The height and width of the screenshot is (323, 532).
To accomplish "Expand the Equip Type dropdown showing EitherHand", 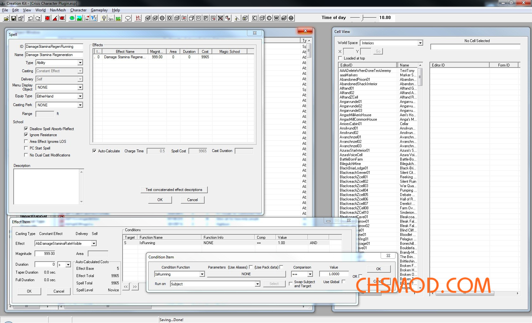I will tap(59, 96).
